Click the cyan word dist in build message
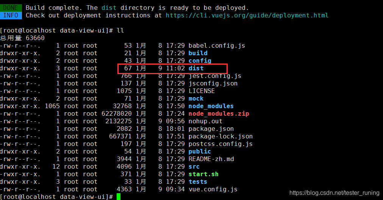 point(109,8)
